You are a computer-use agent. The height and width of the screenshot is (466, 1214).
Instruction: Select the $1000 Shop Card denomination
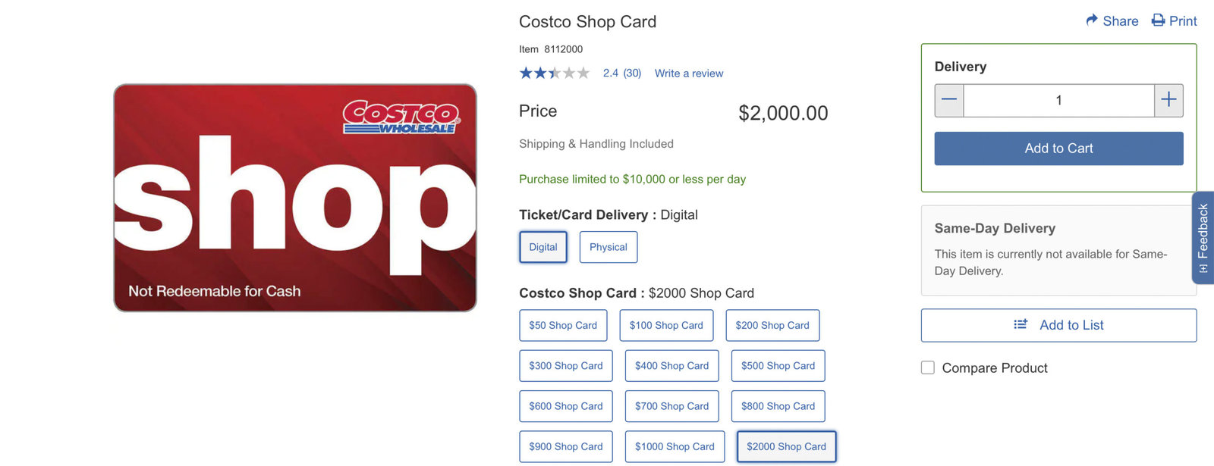click(x=674, y=446)
